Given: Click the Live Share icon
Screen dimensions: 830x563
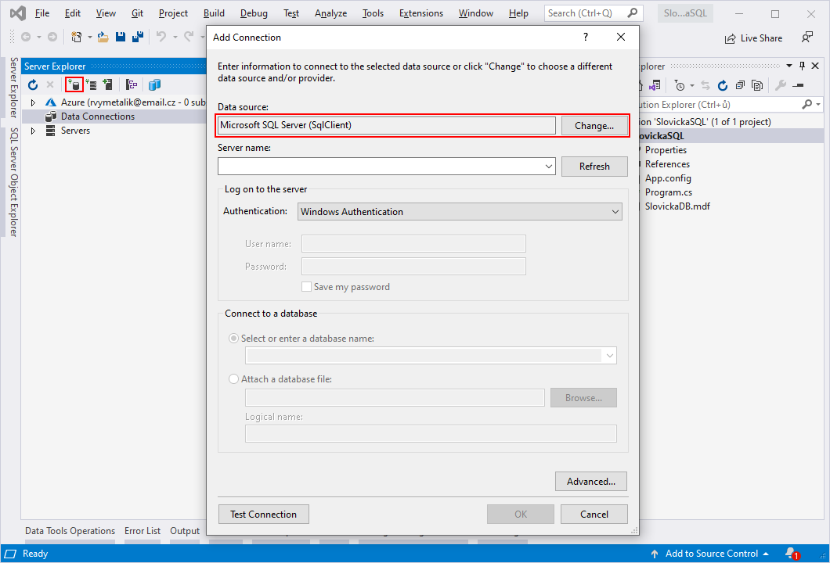Looking at the screenshot, I should click(730, 38).
